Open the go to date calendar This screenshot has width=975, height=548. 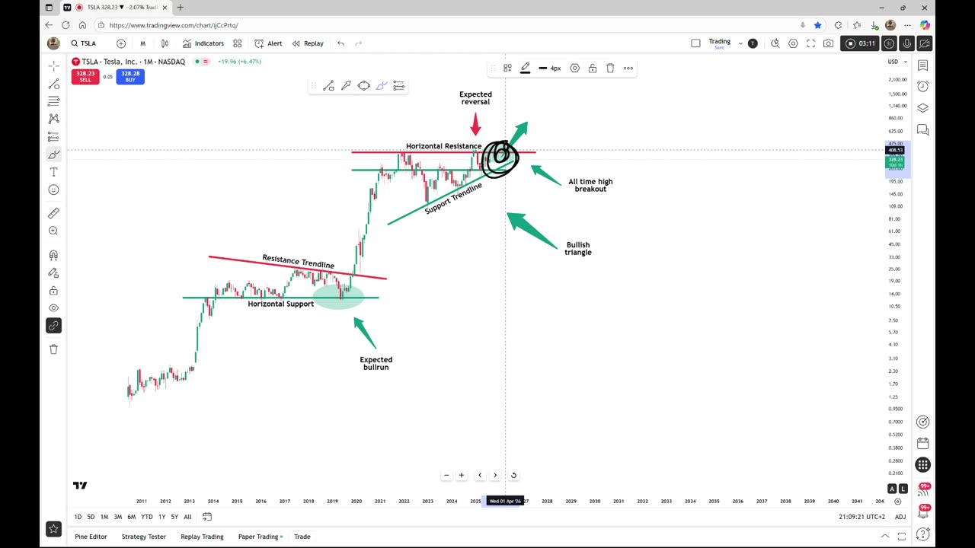(206, 517)
